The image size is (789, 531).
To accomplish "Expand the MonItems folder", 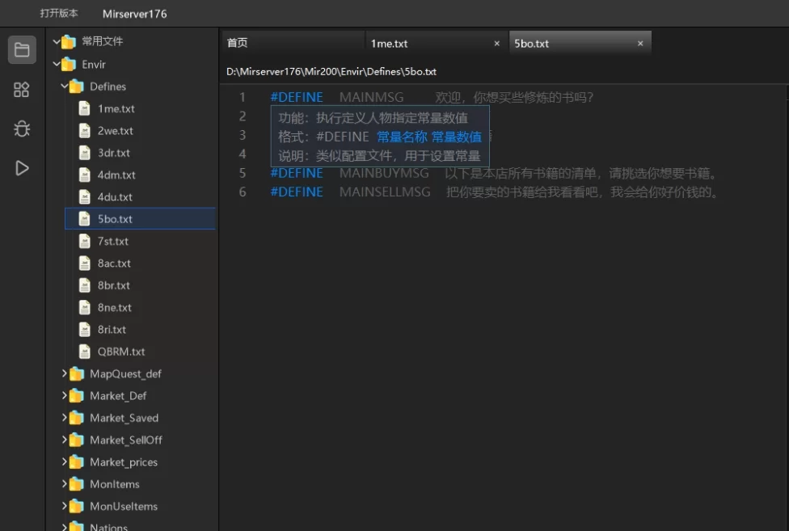I will pos(65,484).
